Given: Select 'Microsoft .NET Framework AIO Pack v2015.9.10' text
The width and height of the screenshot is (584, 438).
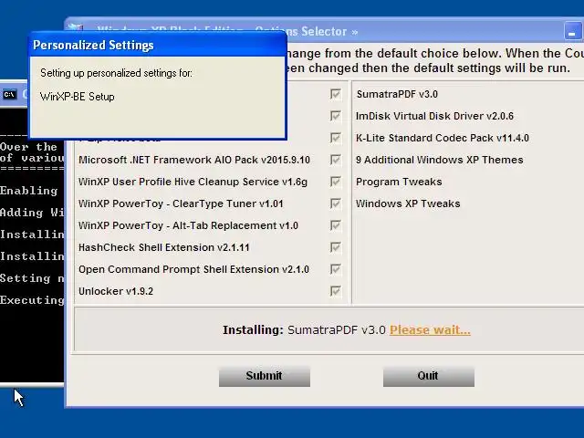Looking at the screenshot, I should (x=194, y=160).
